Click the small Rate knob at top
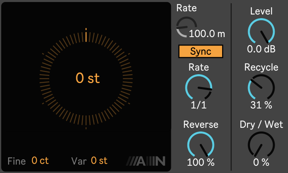 point(185,27)
